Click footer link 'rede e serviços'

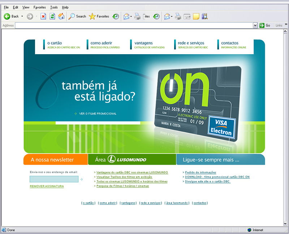(151, 203)
